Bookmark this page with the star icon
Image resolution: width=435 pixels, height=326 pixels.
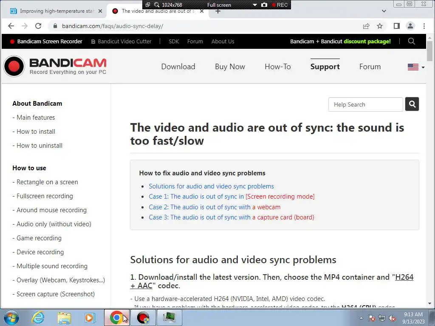[380, 26]
